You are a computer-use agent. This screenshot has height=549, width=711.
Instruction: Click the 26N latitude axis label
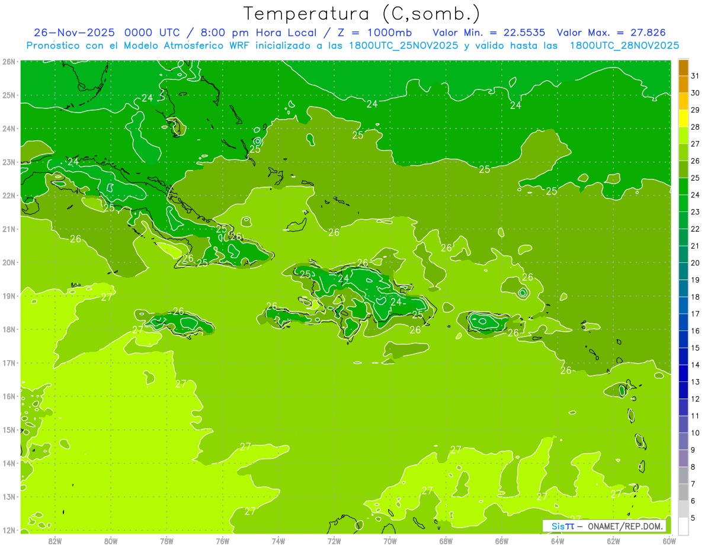click(x=9, y=62)
